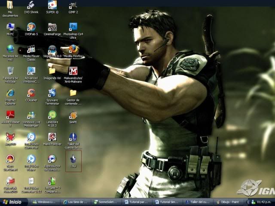This screenshot has height=206, width=275.
Task: Switch to Taller del cu... taskbar window
Action: 197,202
